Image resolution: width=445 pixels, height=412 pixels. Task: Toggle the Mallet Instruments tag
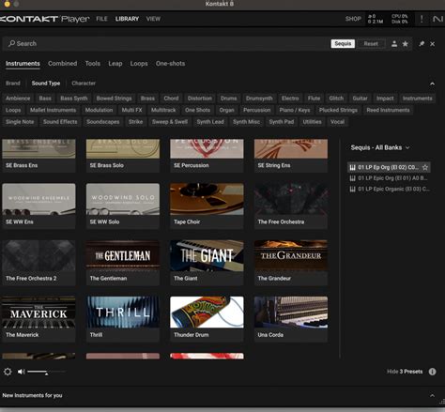click(53, 110)
